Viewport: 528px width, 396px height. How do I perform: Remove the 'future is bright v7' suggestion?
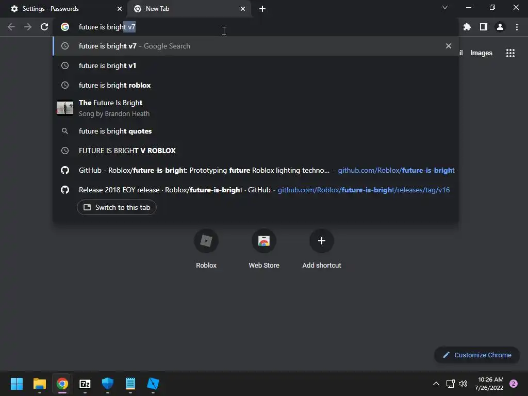tap(448, 46)
